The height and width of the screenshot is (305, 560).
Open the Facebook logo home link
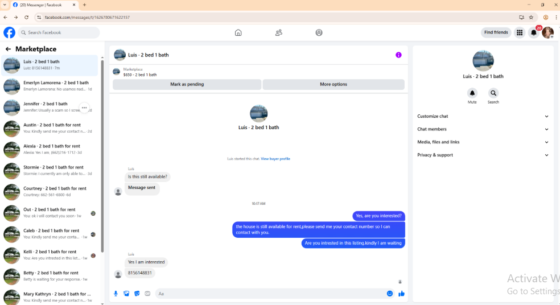9,32
